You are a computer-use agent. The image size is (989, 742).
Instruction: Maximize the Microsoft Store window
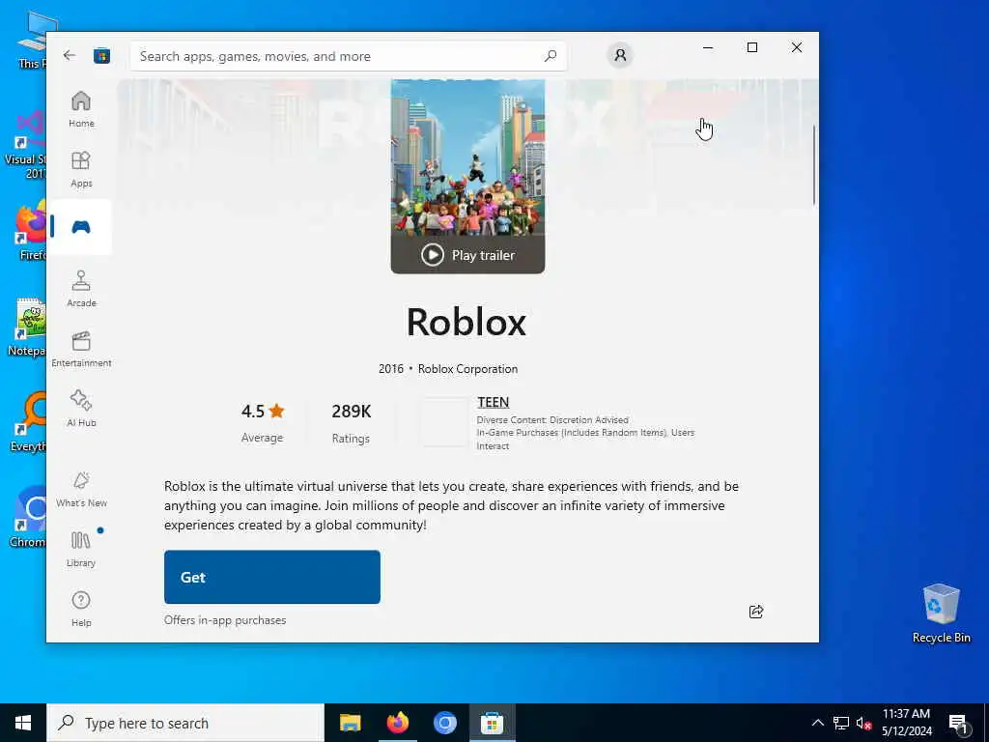coord(751,47)
